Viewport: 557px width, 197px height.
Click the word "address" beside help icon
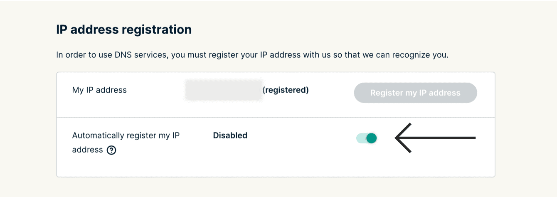[87, 150]
